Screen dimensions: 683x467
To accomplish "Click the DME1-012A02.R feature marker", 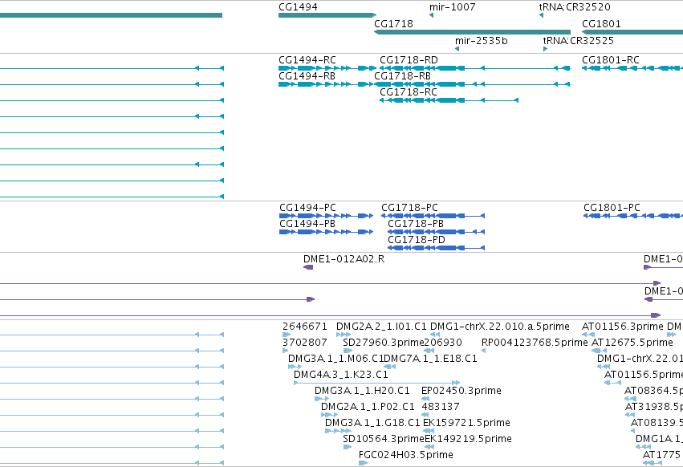I will [308, 267].
